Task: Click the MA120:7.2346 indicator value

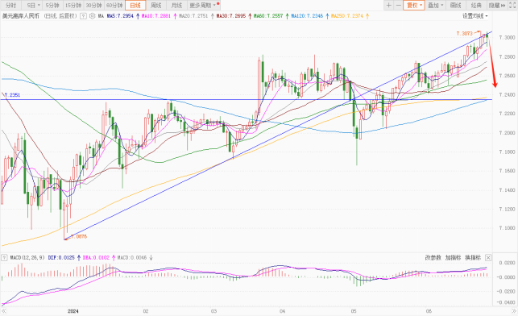Action: pos(307,16)
